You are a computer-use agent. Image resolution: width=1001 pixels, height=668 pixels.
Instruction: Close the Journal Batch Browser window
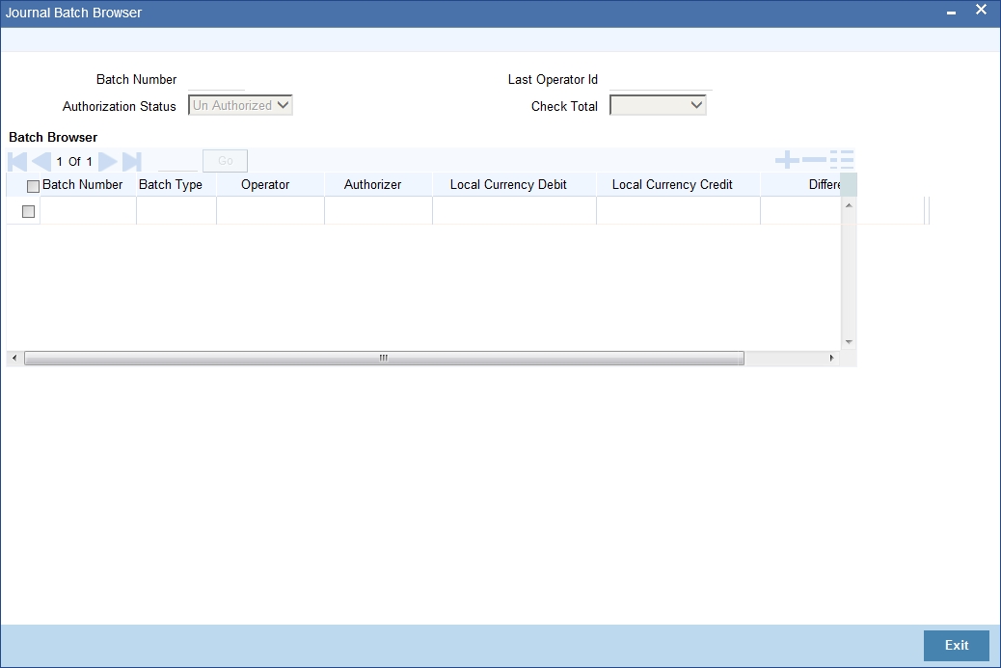981,10
